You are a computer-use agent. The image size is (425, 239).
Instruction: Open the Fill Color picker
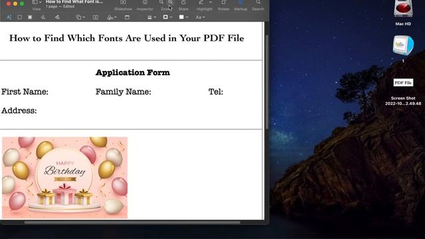pos(183,17)
